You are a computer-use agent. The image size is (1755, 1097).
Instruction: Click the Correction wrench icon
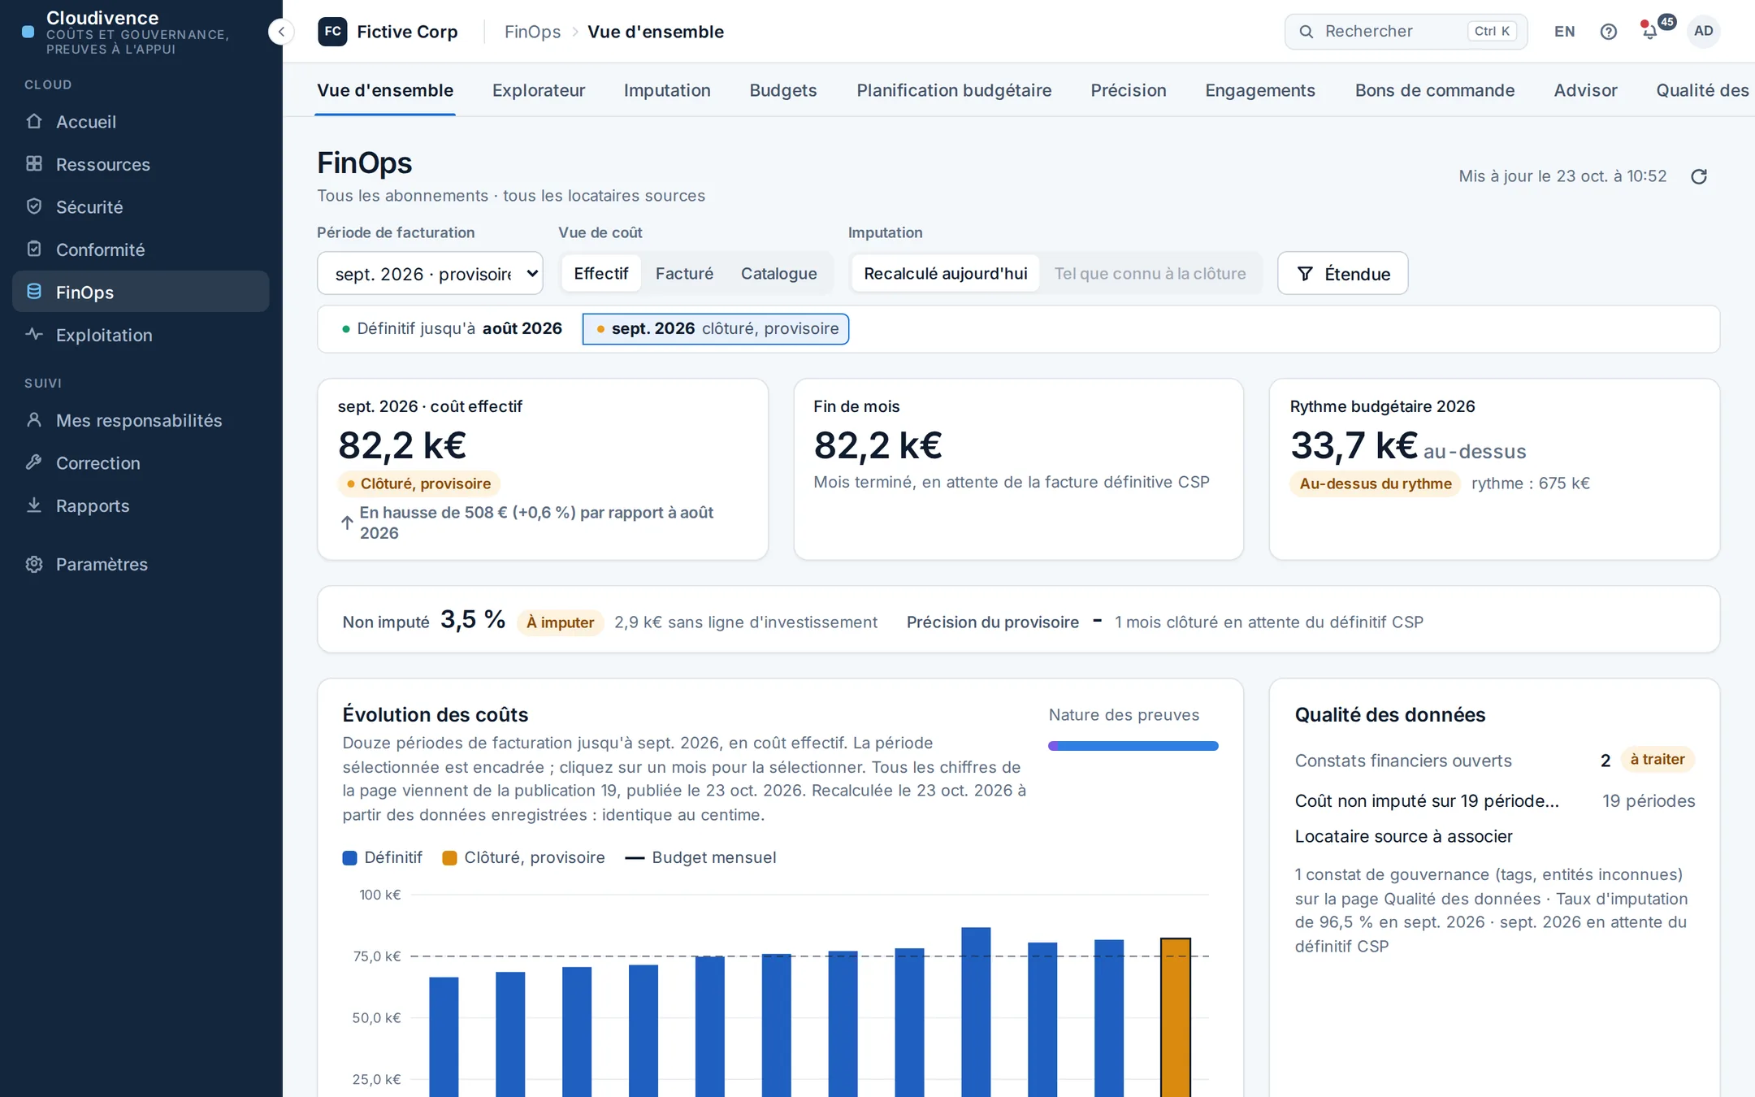point(34,462)
